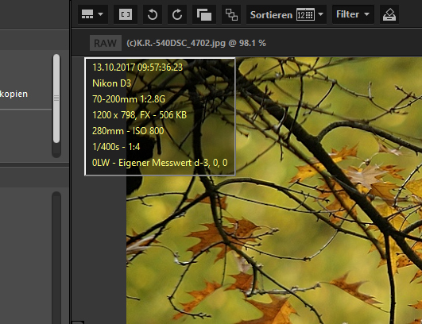Click the file name (c)K.R.-540DSC_4702.jpg
The width and height of the screenshot is (422, 324).
point(176,43)
